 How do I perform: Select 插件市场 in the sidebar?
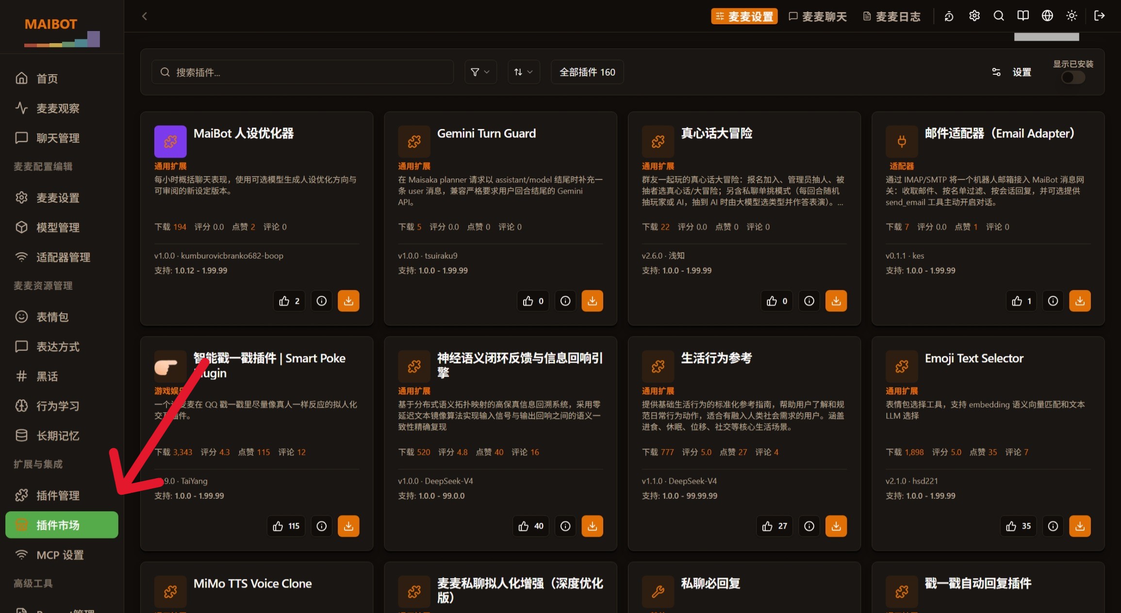click(62, 525)
